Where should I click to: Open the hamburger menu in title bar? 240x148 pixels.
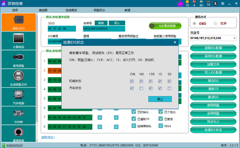tap(223, 4)
